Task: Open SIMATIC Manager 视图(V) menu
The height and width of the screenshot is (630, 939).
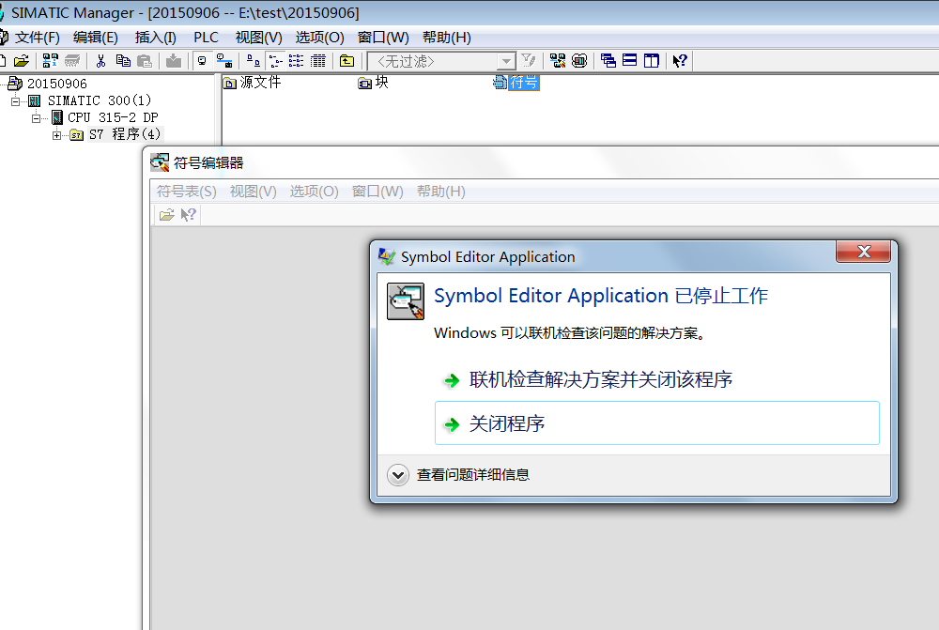Action: (x=259, y=38)
